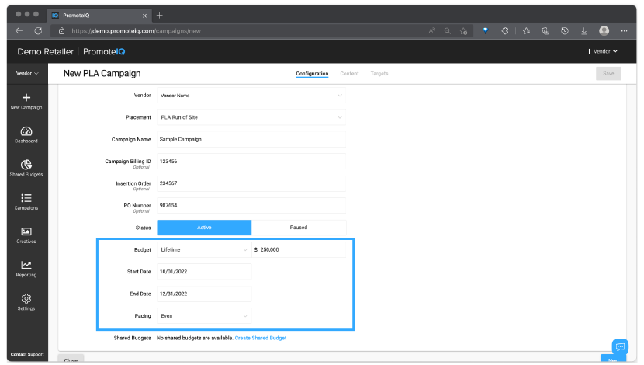Click the Insertion Order field
Viewport: 644px width, 365px height.
coord(251,183)
